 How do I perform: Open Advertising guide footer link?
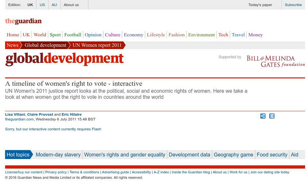[x=116, y=172]
